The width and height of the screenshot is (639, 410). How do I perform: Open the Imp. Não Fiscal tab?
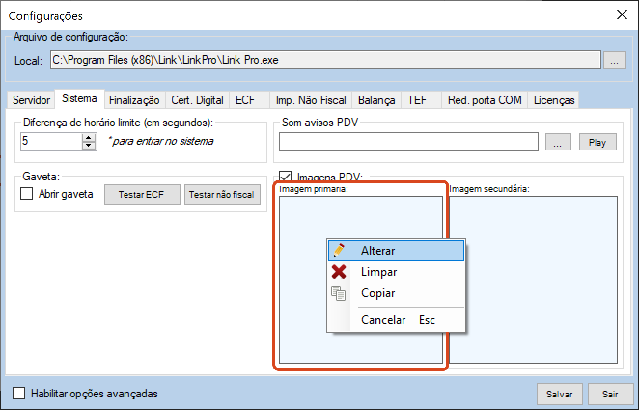311,100
